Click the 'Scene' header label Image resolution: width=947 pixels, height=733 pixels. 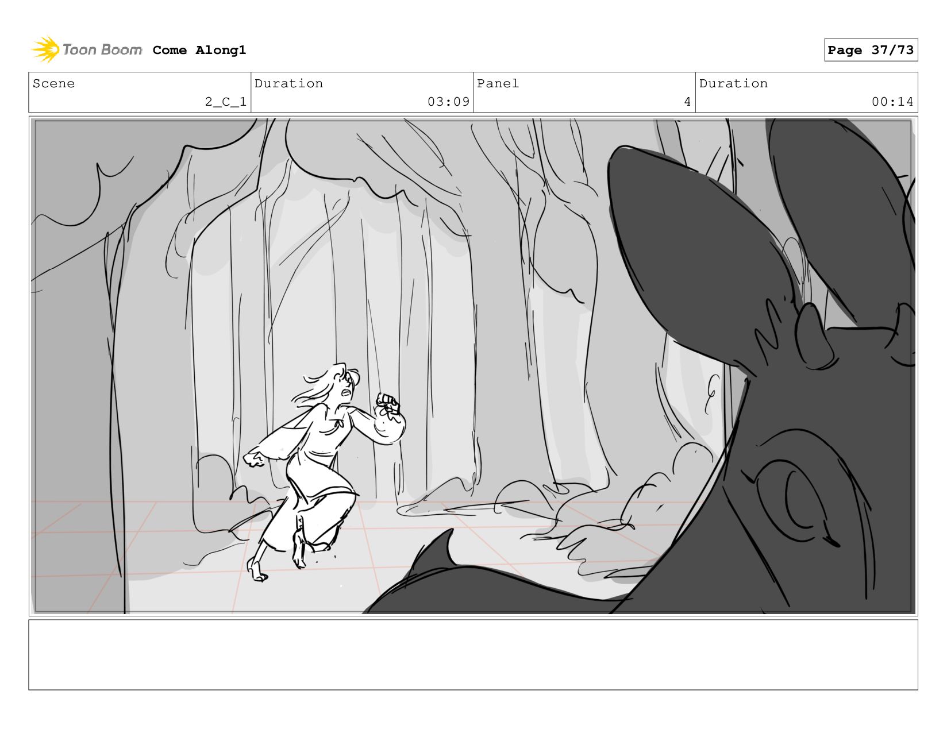click(53, 83)
